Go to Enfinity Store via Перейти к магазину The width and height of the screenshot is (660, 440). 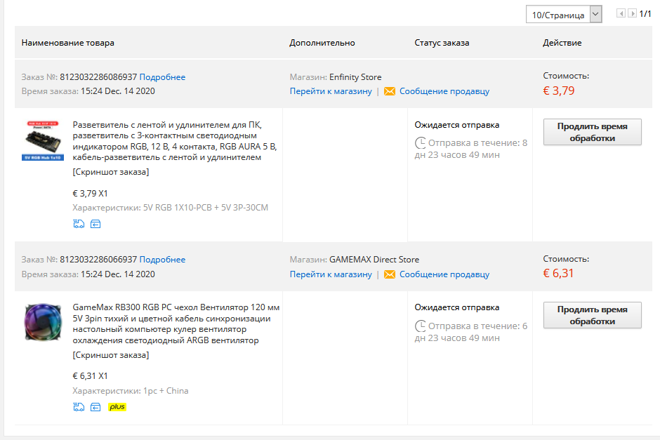331,91
